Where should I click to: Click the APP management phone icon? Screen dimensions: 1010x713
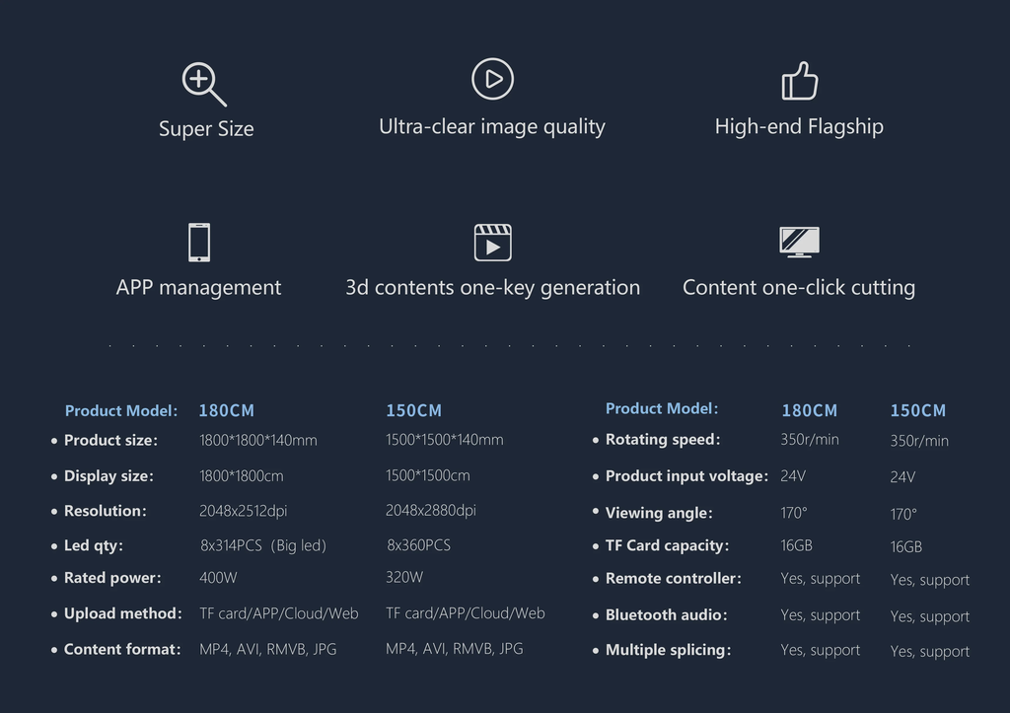[199, 243]
